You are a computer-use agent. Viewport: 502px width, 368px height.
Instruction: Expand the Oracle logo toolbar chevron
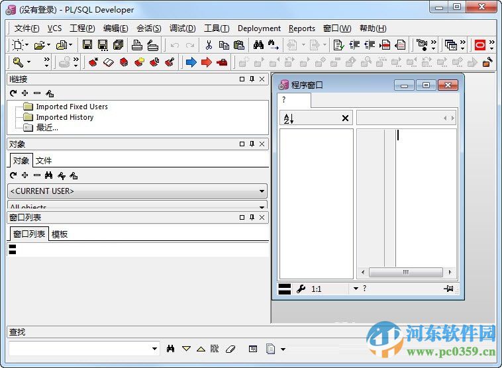coord(492,45)
